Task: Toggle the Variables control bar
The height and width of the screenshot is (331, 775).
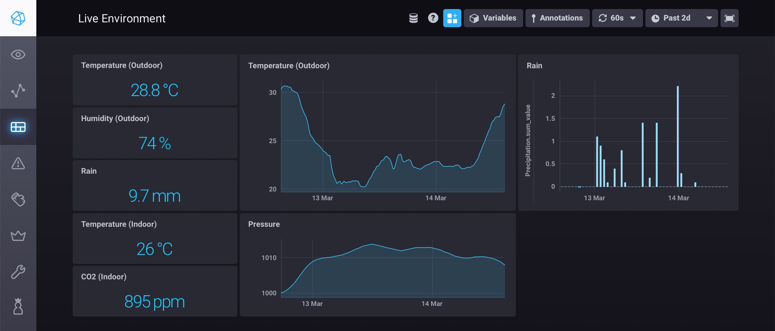Action: (493, 18)
